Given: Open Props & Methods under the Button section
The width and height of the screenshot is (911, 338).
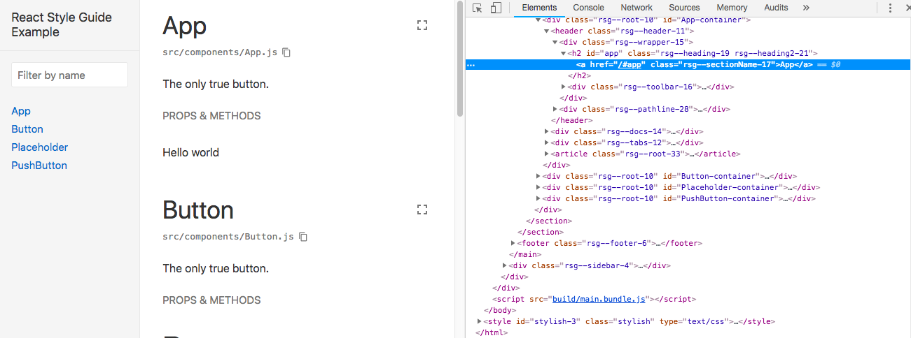Looking at the screenshot, I should [211, 300].
